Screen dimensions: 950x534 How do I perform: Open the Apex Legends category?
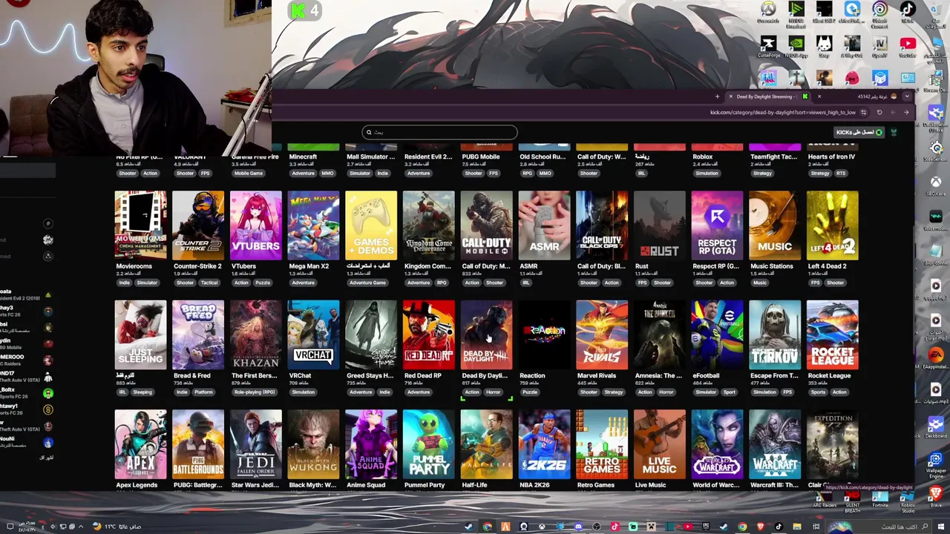coord(140,444)
